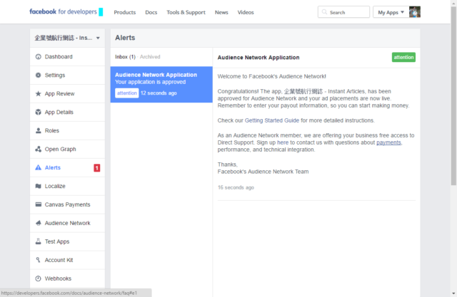Click the Open Graph nodes icon
The height and width of the screenshot is (297, 457).
(x=38, y=149)
